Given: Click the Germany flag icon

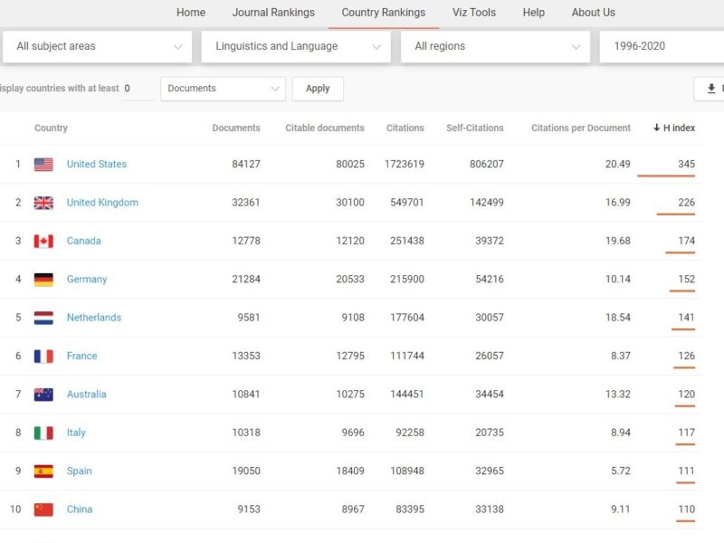Looking at the screenshot, I should pos(43,280).
